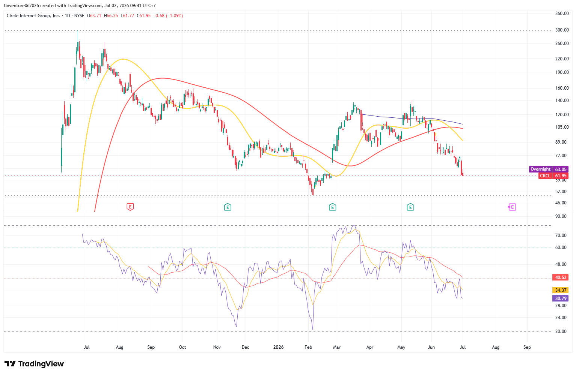Screen dimensions: 576x375
Task: Click the Mar label on time axis
Action: point(337,347)
